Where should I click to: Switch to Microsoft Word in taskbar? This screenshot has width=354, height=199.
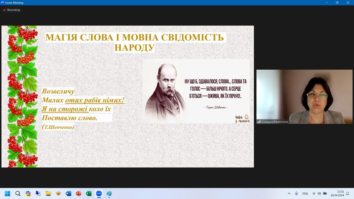(68, 193)
